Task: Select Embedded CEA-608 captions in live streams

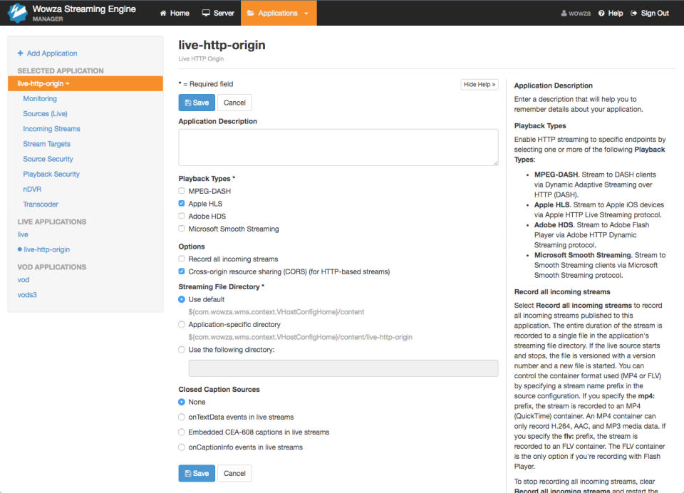Action: [182, 432]
